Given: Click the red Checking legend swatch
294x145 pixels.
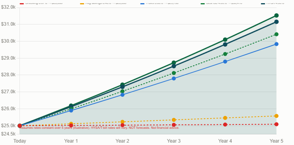Looking at the screenshot, I should pyautogui.click(x=22, y=4).
